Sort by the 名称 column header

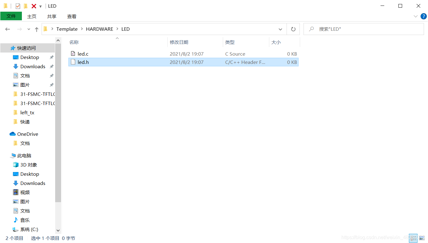click(x=74, y=42)
